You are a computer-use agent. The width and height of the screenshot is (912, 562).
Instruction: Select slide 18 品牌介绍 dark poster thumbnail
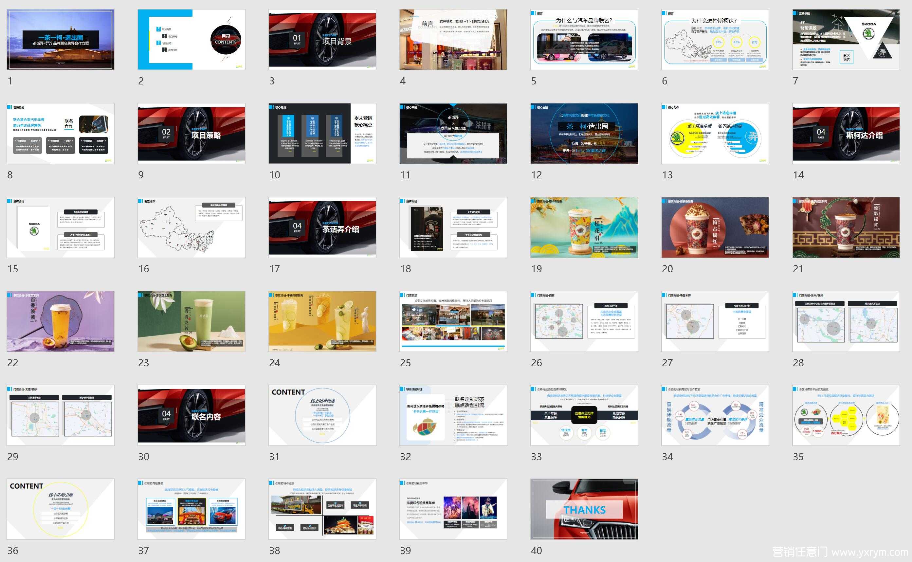coord(453,227)
